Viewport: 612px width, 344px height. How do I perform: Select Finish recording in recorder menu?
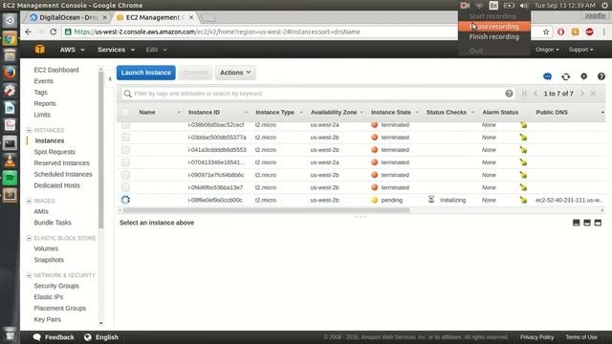[494, 36]
